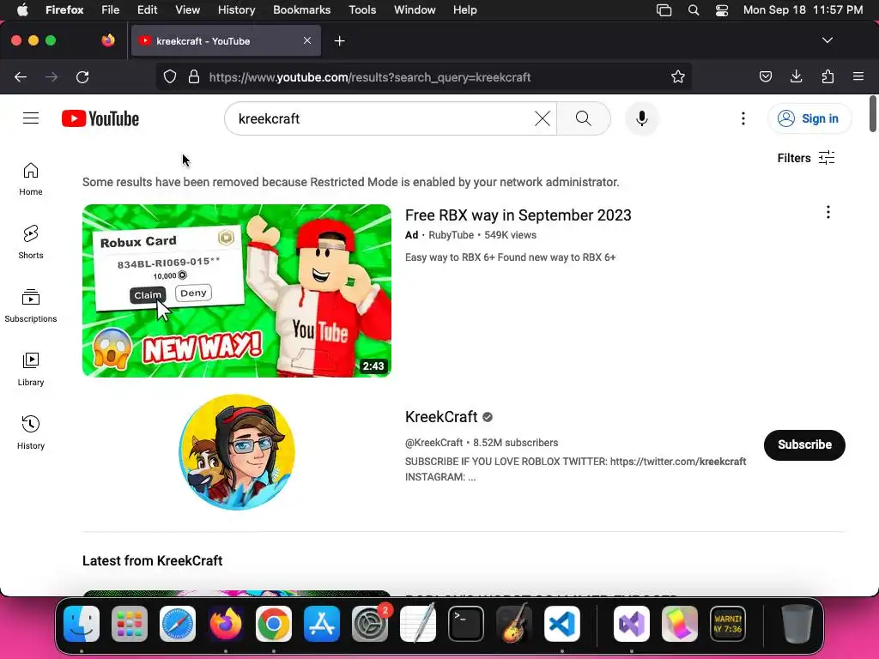Image resolution: width=879 pixels, height=659 pixels.
Task: Reload the page in Firefox
Action: click(82, 77)
